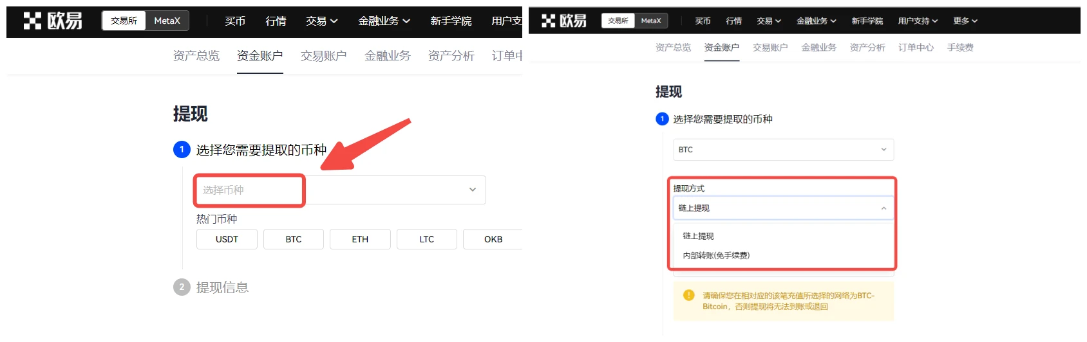Click the chevron arrow in the 选择币种 field
1087x342 pixels.
click(x=472, y=190)
